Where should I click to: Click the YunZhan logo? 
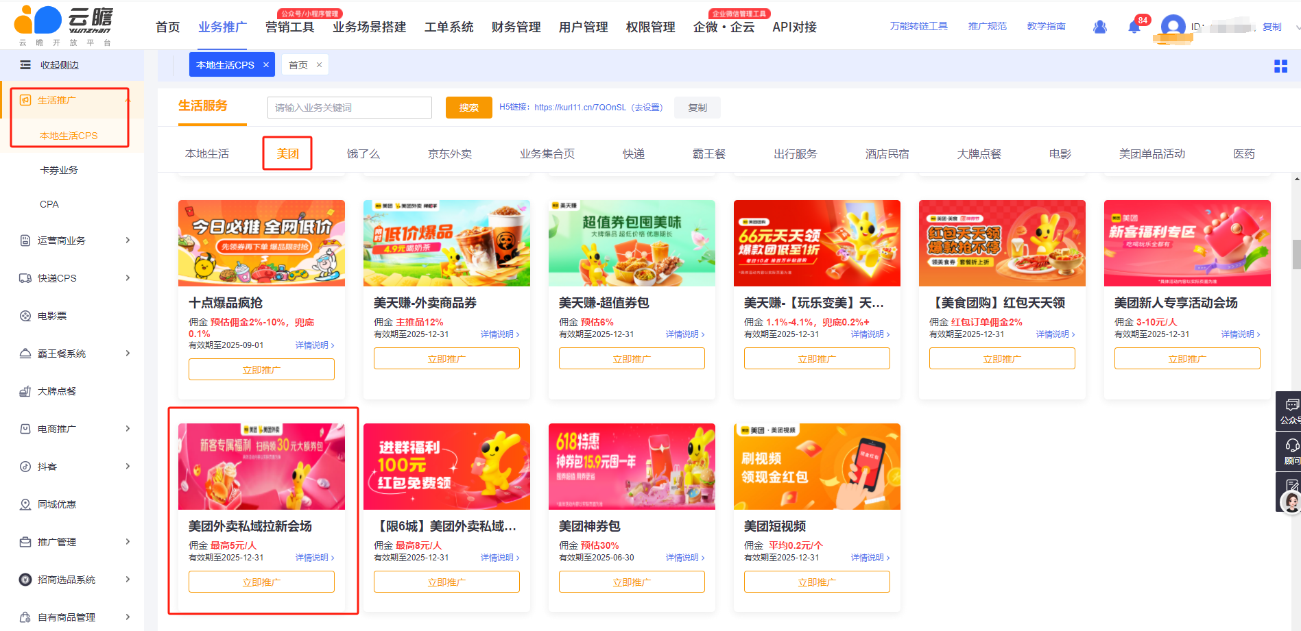(x=63, y=26)
